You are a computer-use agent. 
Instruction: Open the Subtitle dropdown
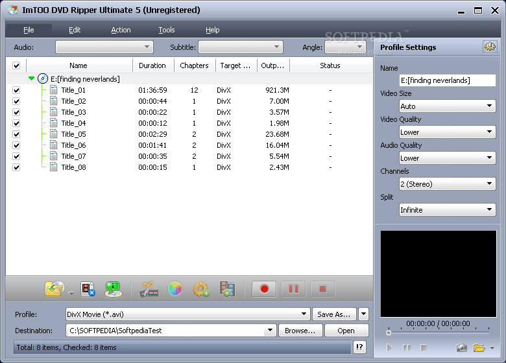[x=241, y=47]
